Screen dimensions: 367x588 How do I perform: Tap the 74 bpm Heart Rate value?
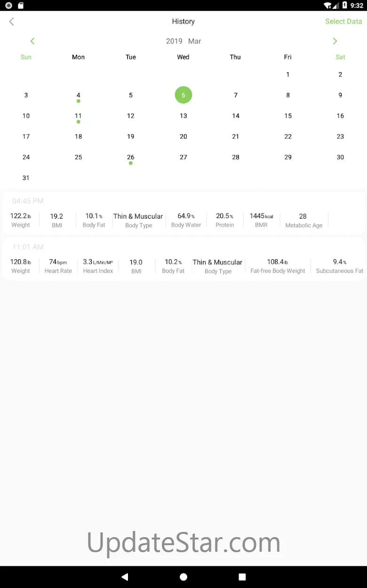click(58, 266)
